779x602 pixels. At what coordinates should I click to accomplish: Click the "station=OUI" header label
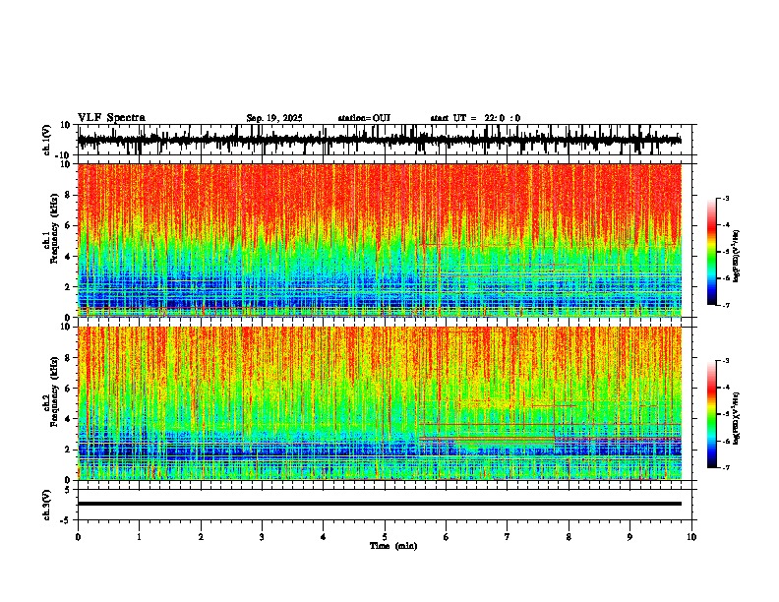click(364, 118)
